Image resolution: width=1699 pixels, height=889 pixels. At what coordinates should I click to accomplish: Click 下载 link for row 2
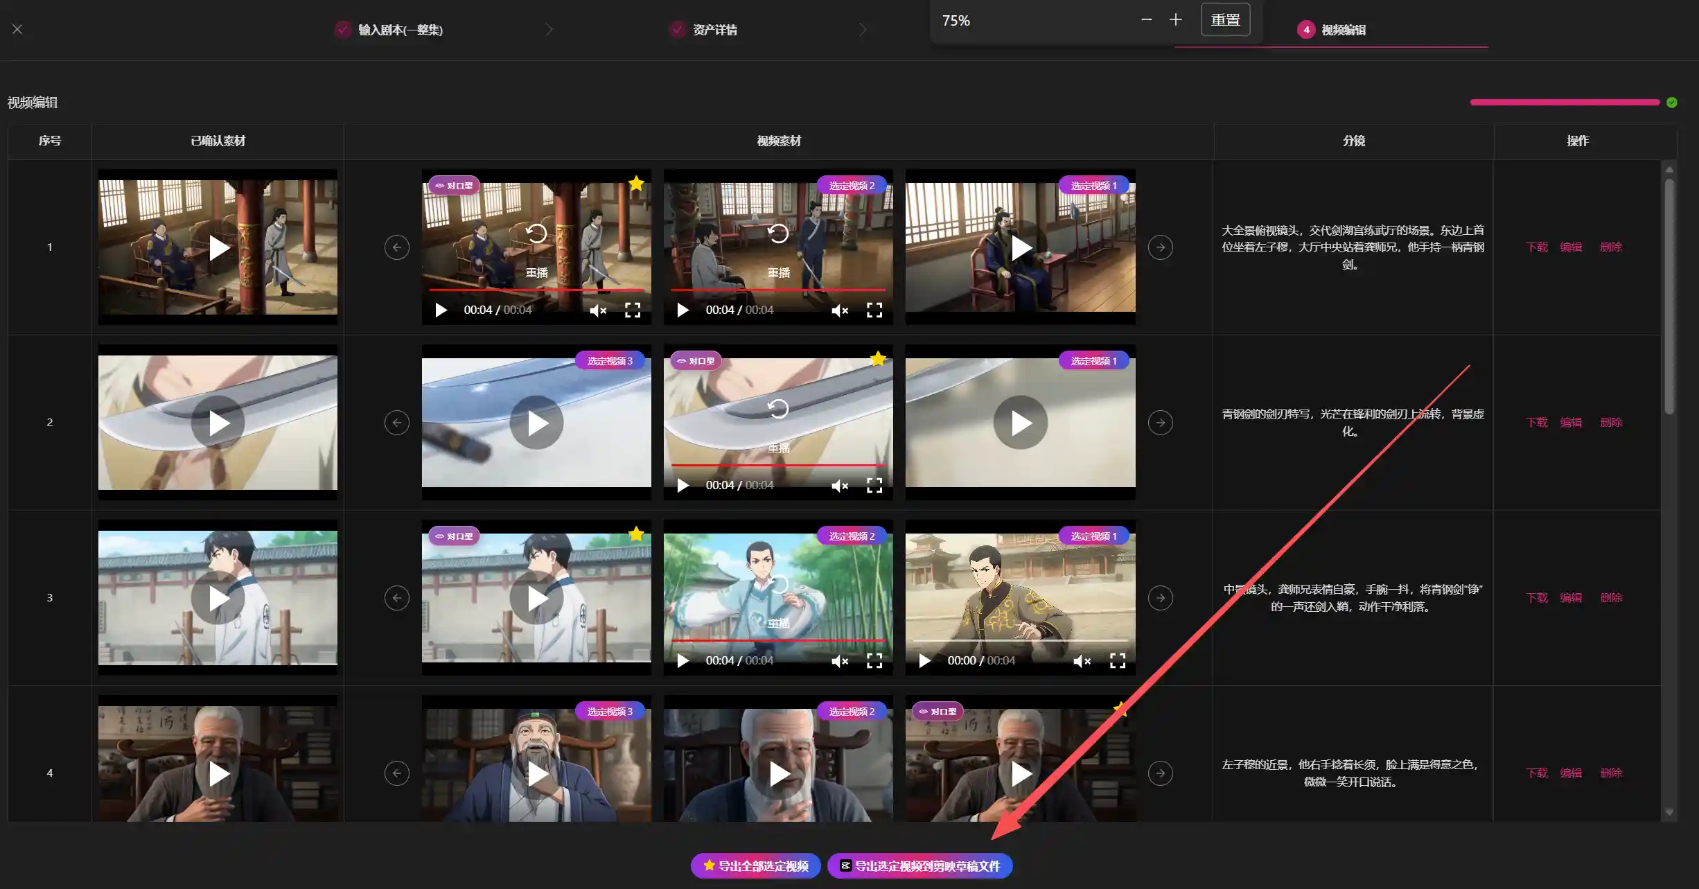[1536, 423]
